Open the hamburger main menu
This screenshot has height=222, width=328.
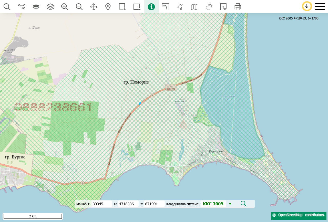click(x=320, y=6)
